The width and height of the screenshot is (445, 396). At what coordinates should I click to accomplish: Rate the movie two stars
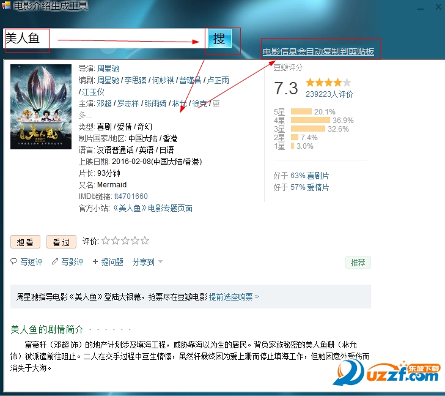tap(116, 241)
